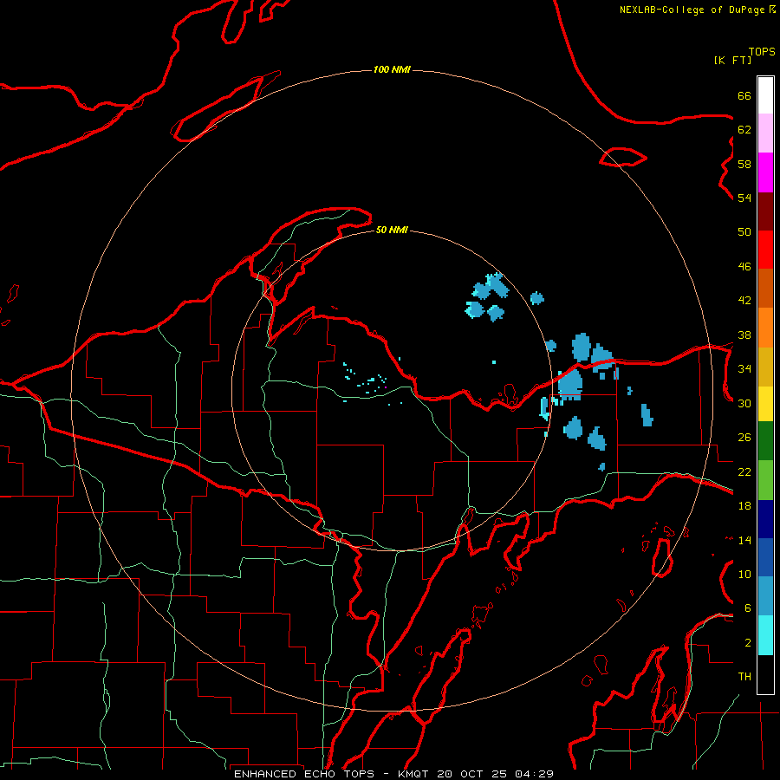This screenshot has width=780, height=780.
Task: Click the legend value 62
Action: point(744,130)
